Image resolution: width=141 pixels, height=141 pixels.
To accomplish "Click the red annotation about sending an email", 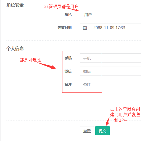I will pos(125,115).
